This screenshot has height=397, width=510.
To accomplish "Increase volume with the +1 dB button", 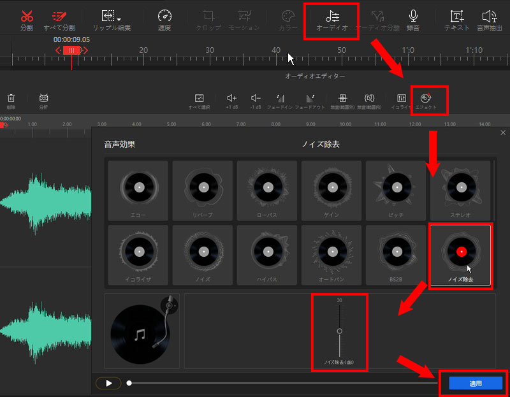I will point(231,99).
